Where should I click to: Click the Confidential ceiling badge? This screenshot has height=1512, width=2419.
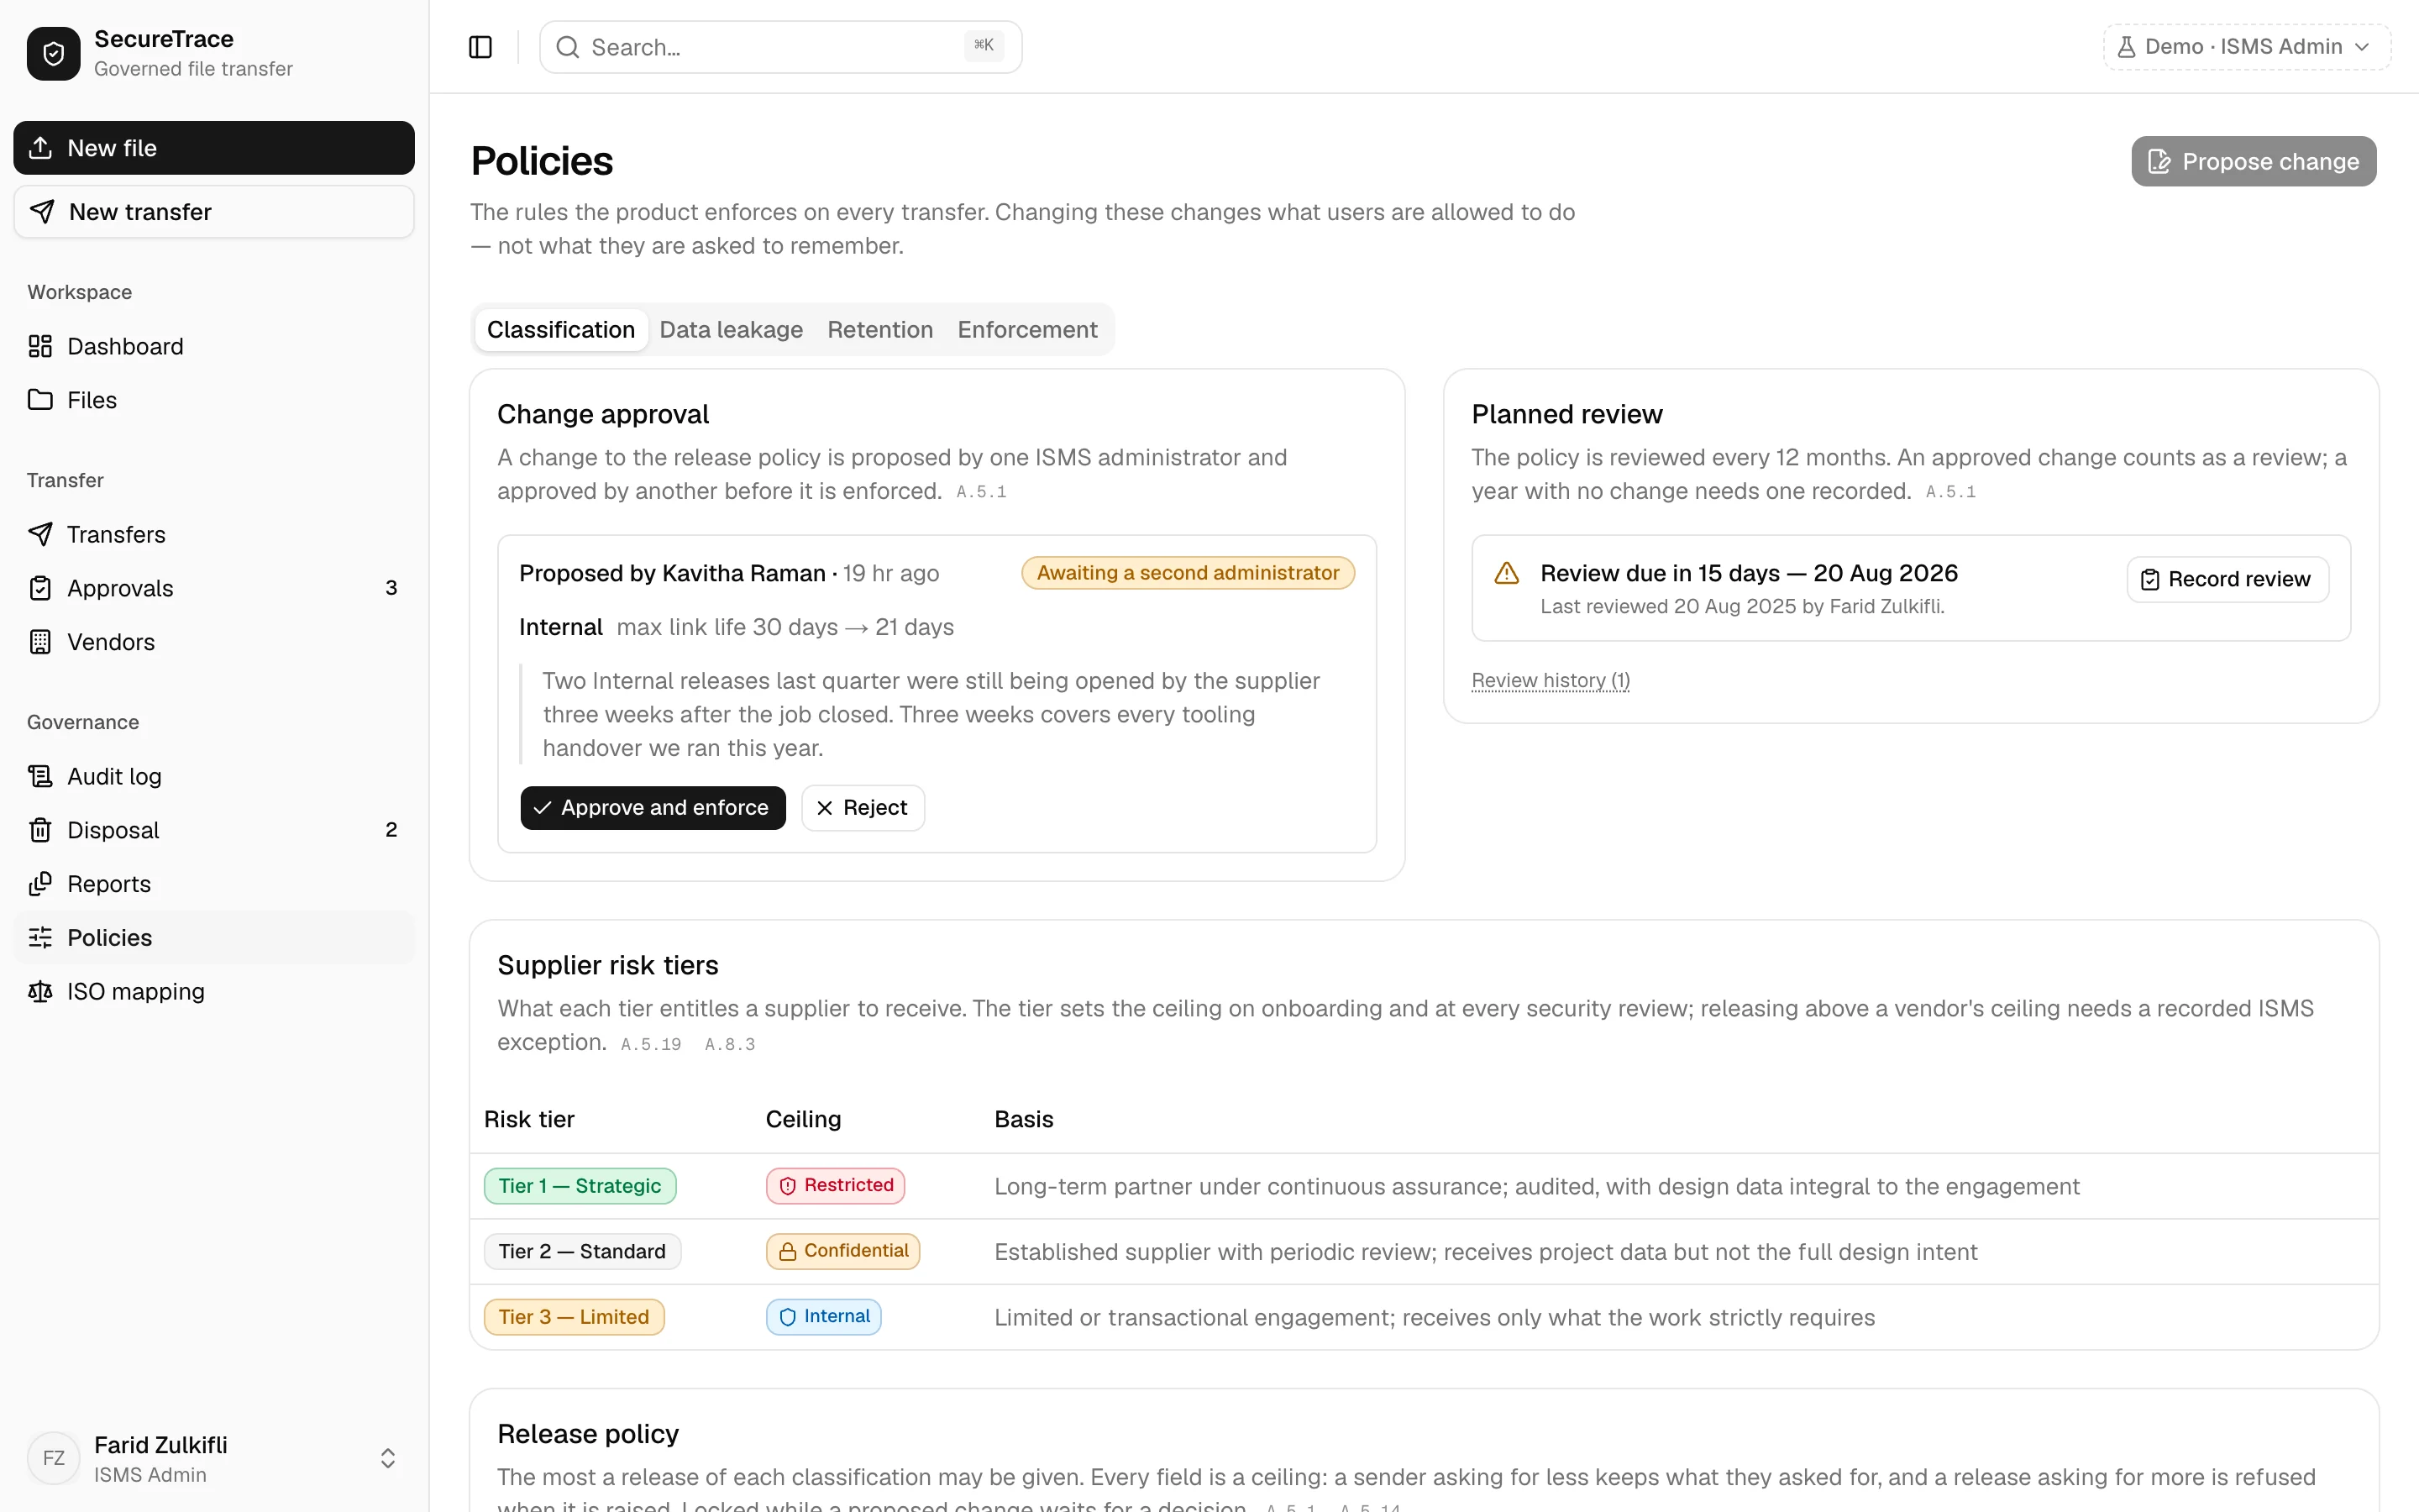[x=842, y=1252]
